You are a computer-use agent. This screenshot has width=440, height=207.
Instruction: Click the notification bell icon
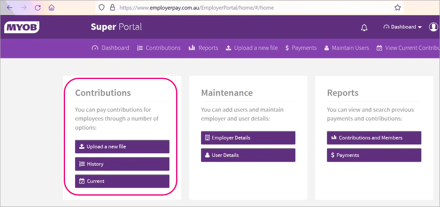pos(364,27)
